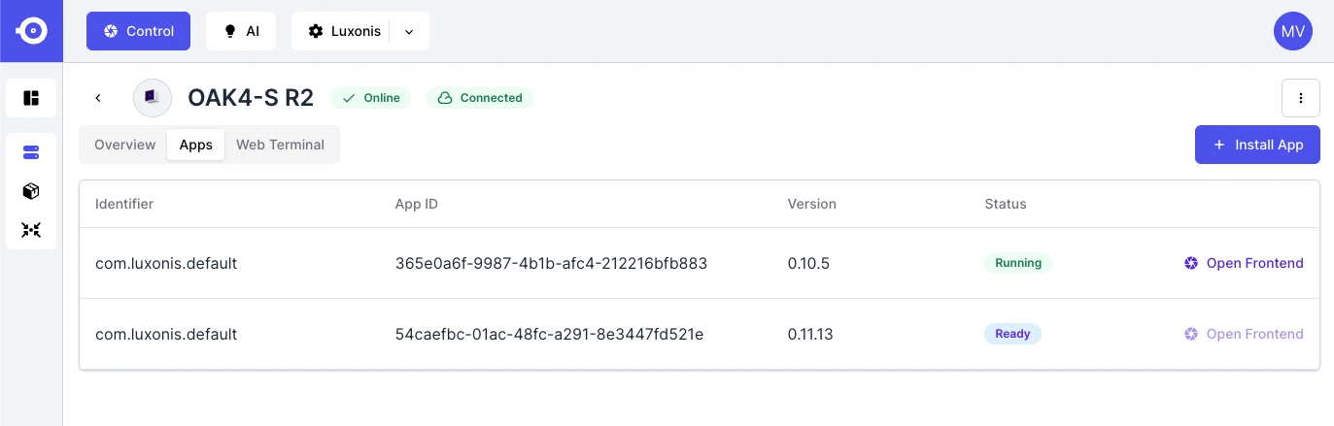Go back using the left chevron arrow
The height and width of the screenshot is (426, 1334).
[98, 98]
